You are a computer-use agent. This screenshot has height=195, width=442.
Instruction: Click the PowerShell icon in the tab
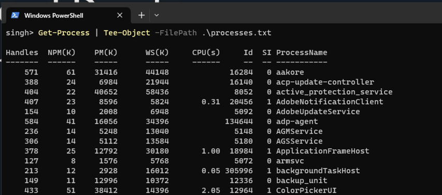(x=15, y=15)
